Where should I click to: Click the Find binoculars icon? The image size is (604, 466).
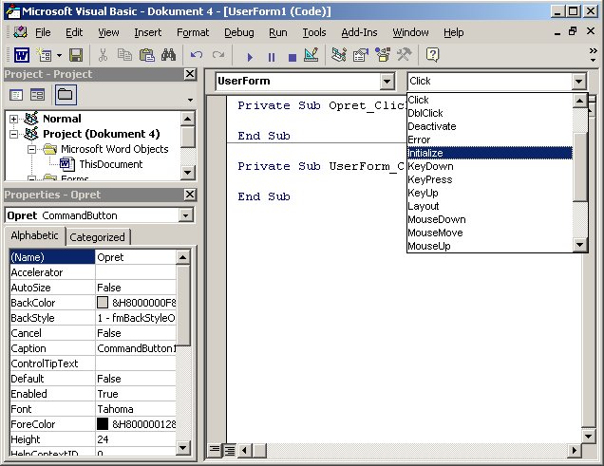point(168,55)
